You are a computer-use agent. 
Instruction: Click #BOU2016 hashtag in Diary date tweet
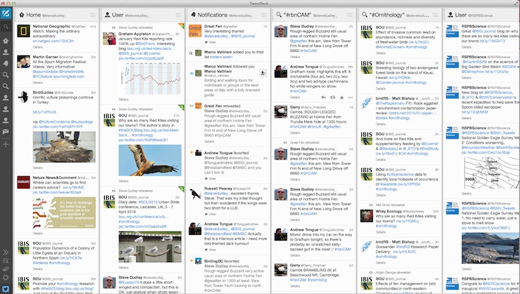pyautogui.click(x=148, y=202)
